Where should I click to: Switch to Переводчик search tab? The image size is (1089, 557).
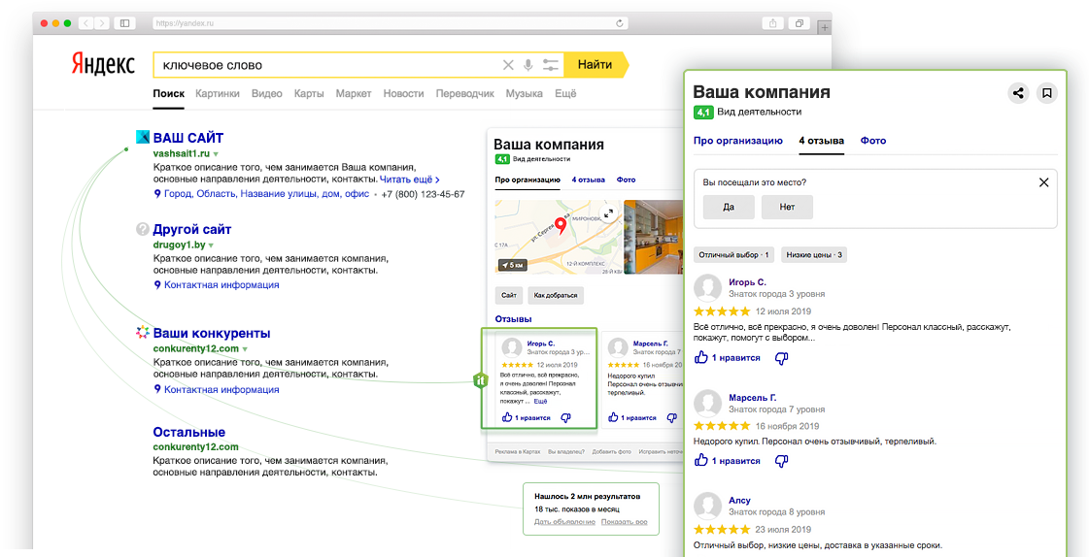point(464,94)
